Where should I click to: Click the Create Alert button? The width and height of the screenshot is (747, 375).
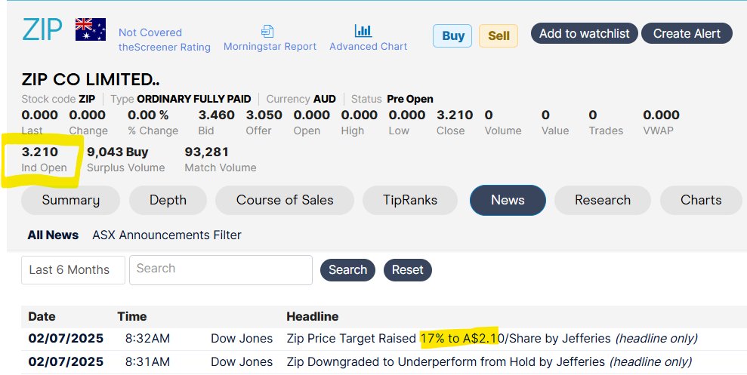pyautogui.click(x=687, y=33)
